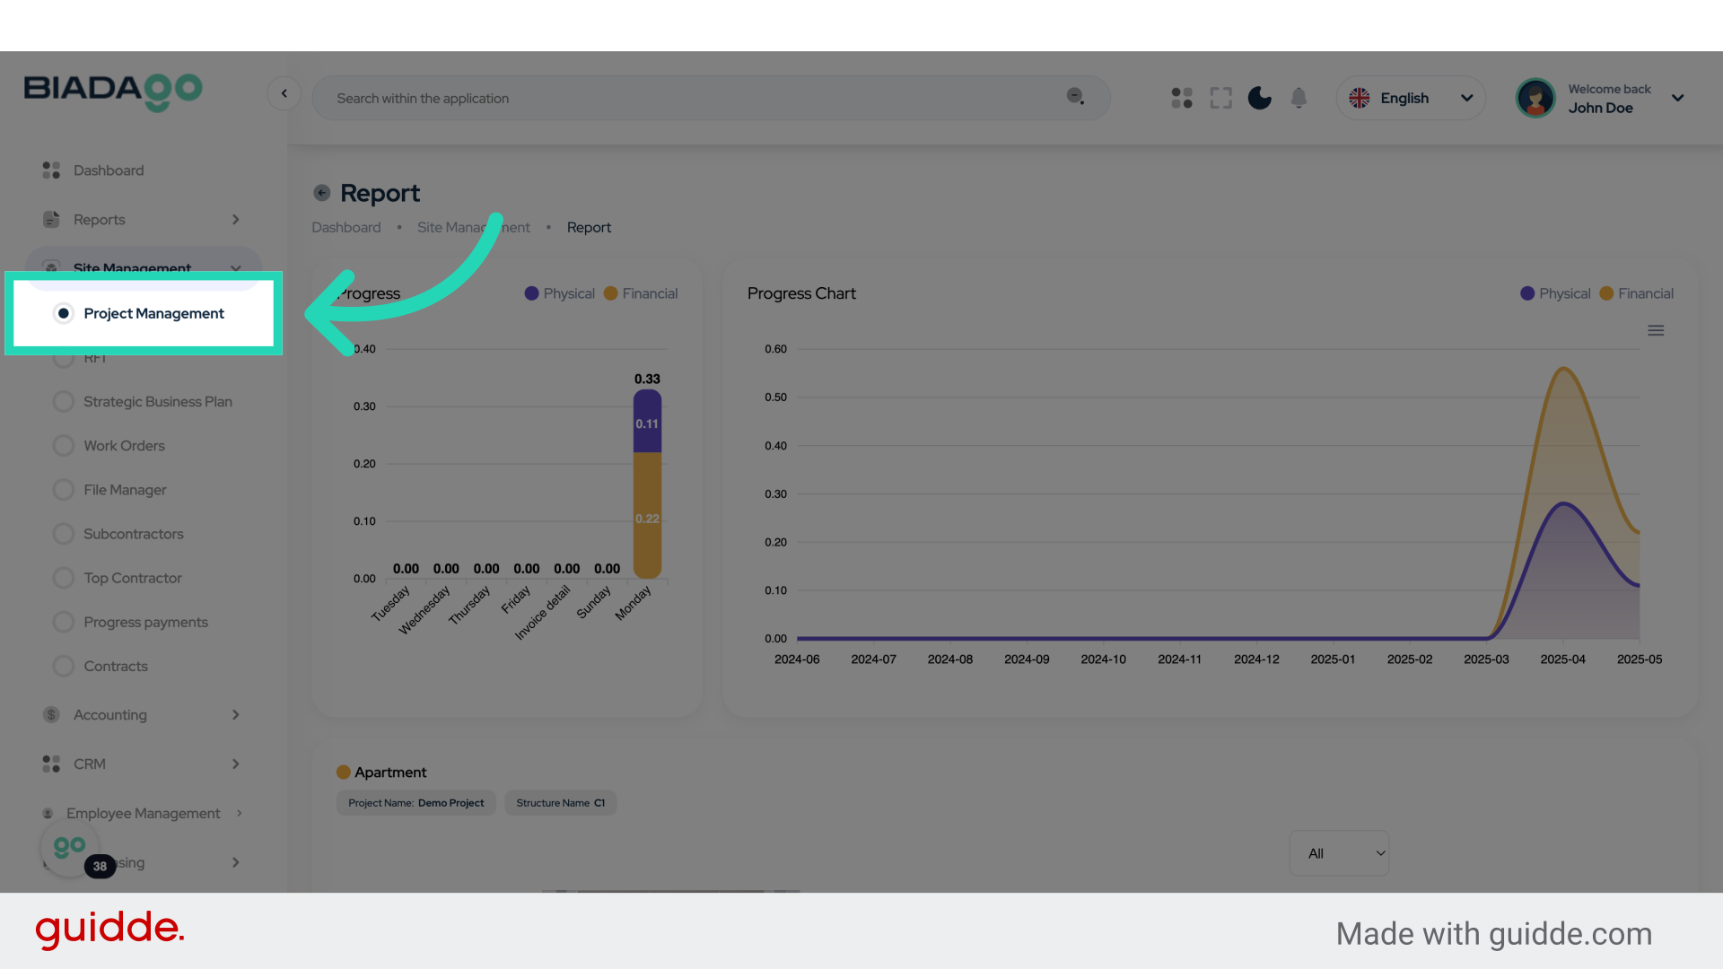Toggle fullscreen mode icon
This screenshot has height=969, width=1723.
1220,98
